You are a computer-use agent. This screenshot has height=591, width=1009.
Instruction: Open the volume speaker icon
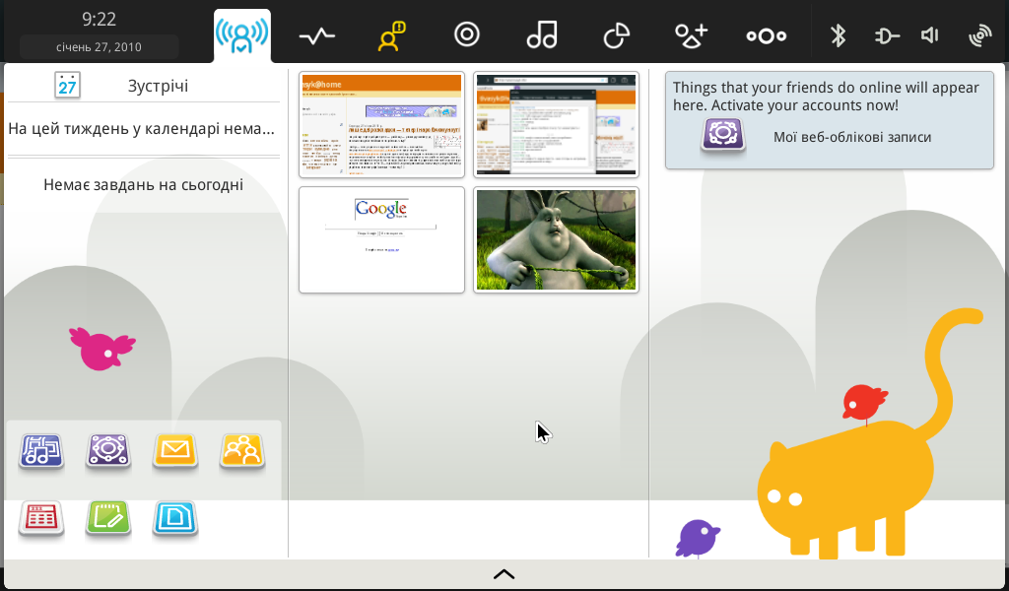[x=930, y=35]
